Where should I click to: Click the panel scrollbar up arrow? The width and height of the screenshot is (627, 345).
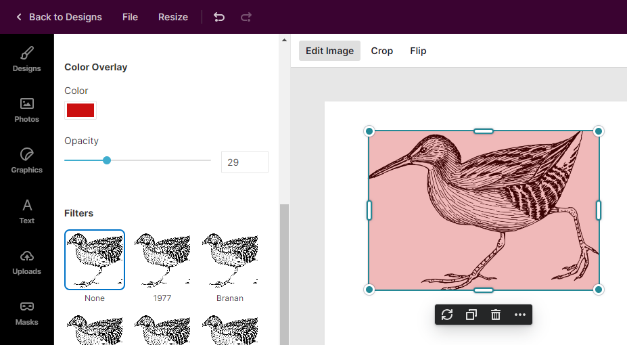284,40
